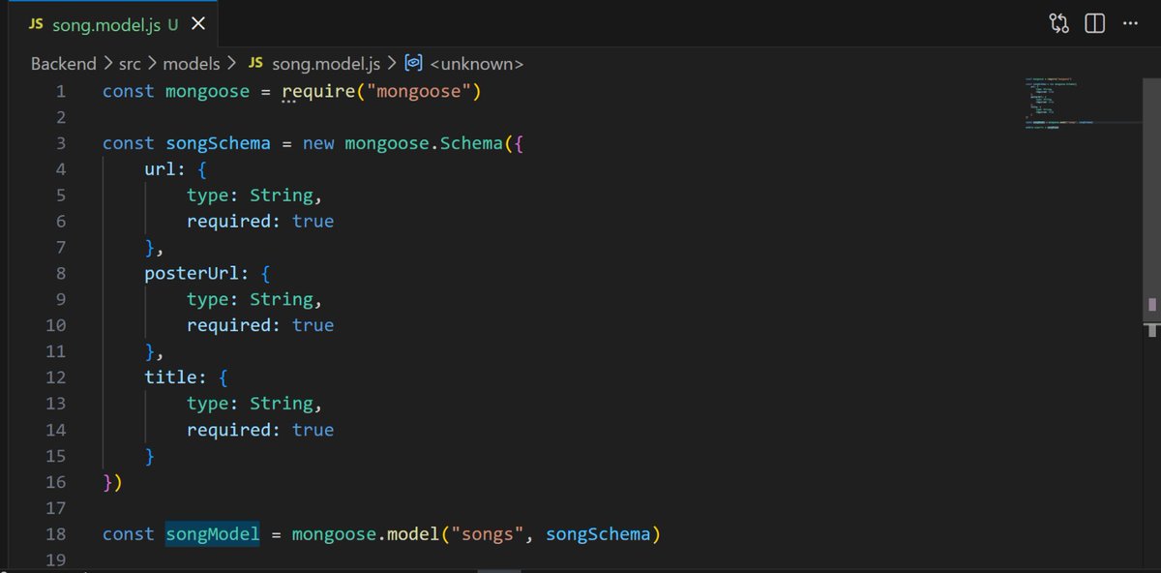
Task: Click songSchema on line 3
Action: (x=219, y=143)
